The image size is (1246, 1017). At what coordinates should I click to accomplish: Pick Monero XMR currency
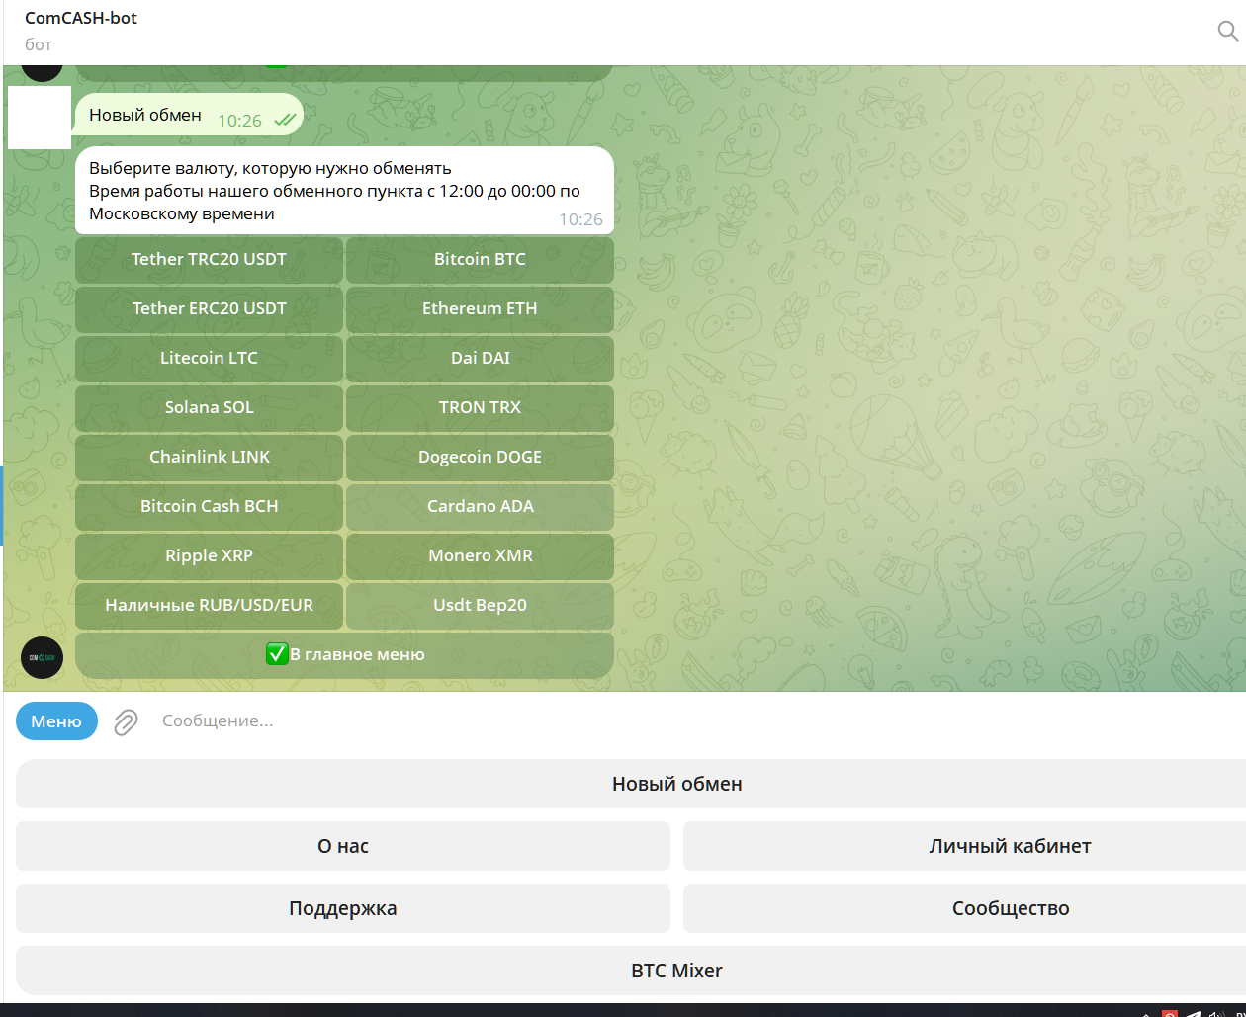[480, 556]
